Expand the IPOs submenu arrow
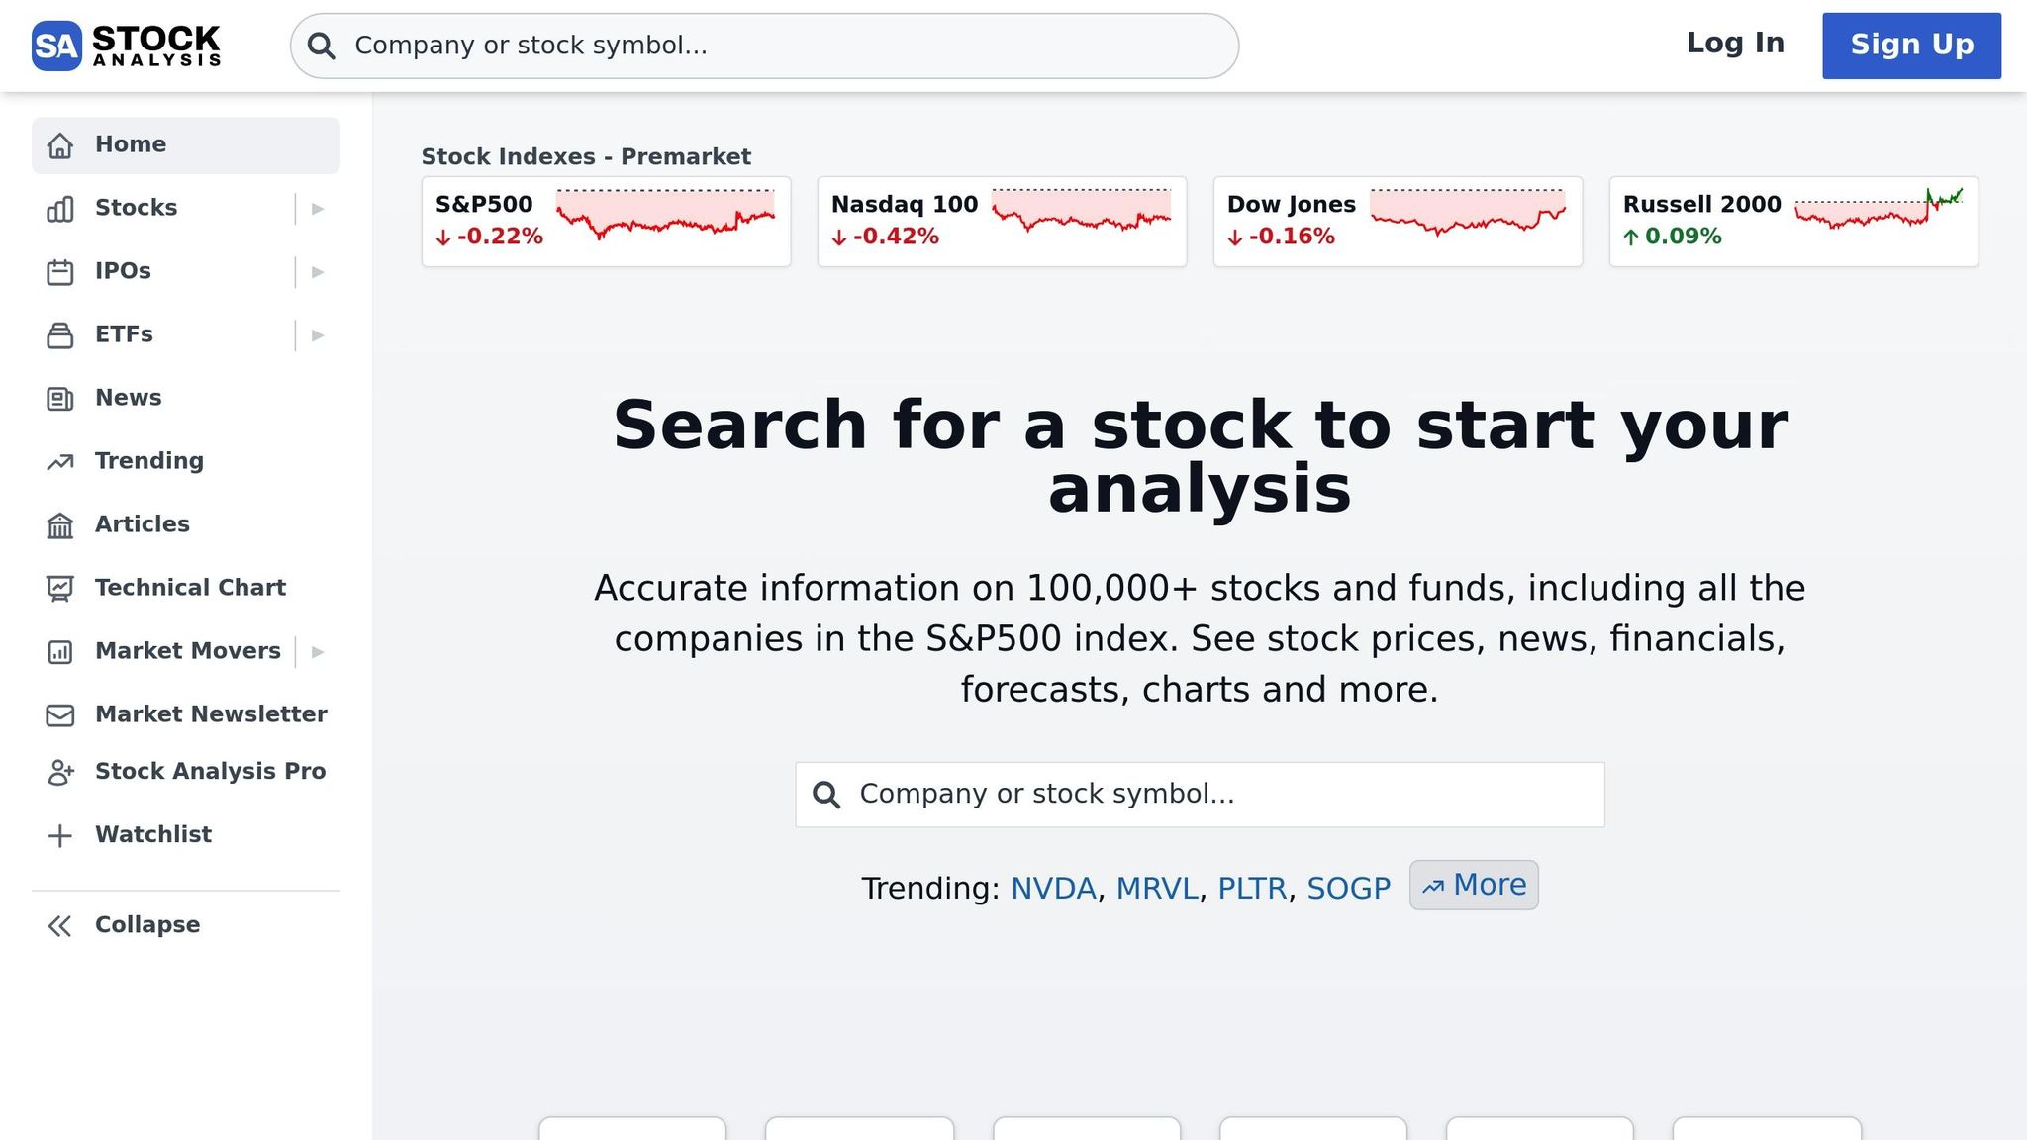Image resolution: width=2027 pixels, height=1140 pixels. (316, 271)
